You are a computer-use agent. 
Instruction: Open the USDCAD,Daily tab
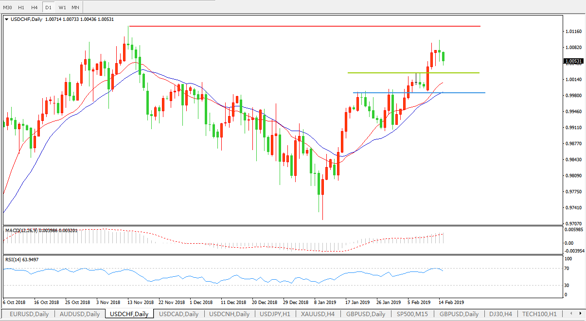178,314
